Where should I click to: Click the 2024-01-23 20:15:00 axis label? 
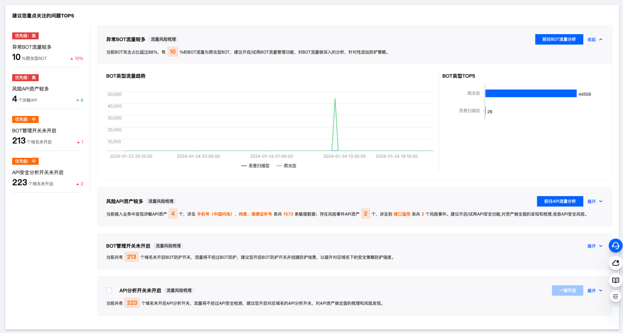click(131, 156)
